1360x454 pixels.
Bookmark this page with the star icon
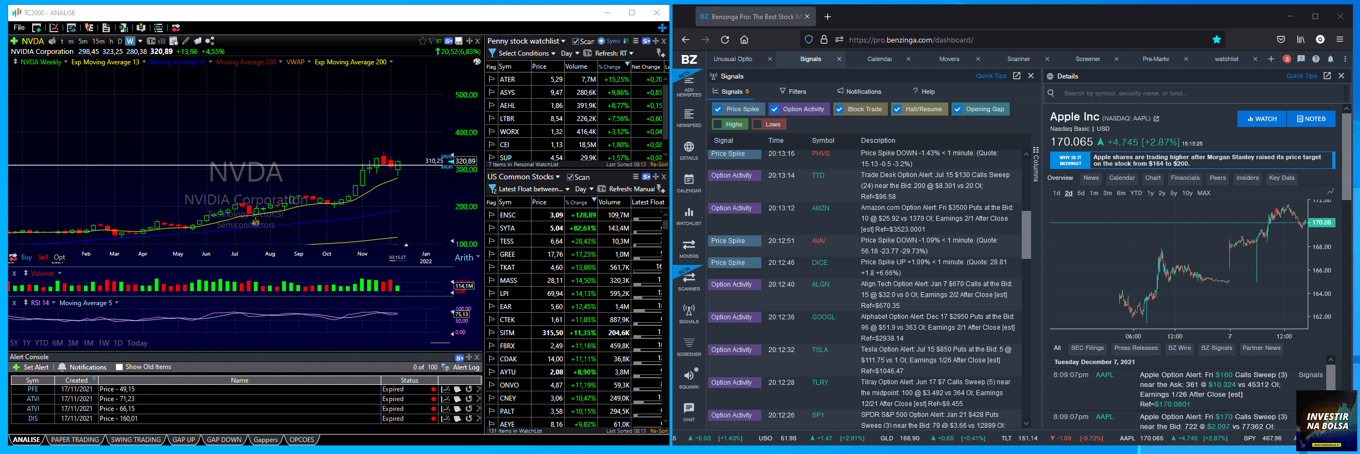[x=1217, y=39]
